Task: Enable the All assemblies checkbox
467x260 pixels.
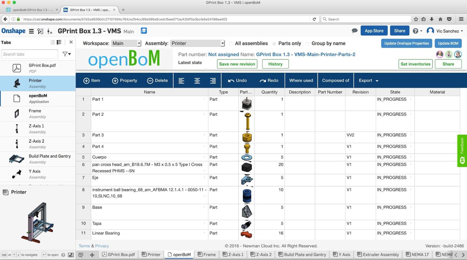Action: coord(231,44)
